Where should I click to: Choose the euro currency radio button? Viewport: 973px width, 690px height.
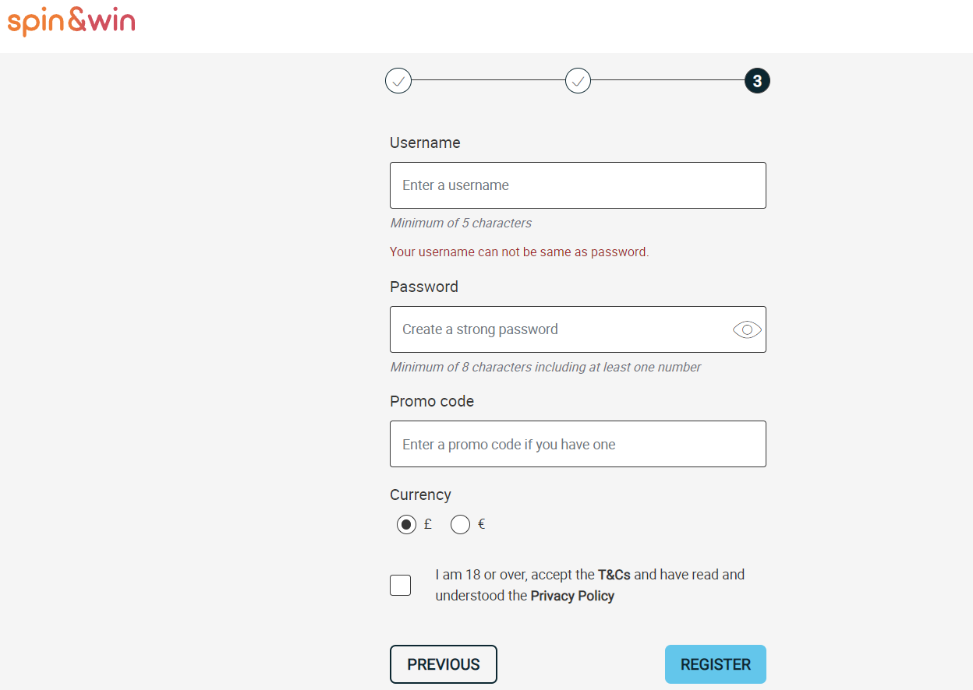[x=460, y=525]
